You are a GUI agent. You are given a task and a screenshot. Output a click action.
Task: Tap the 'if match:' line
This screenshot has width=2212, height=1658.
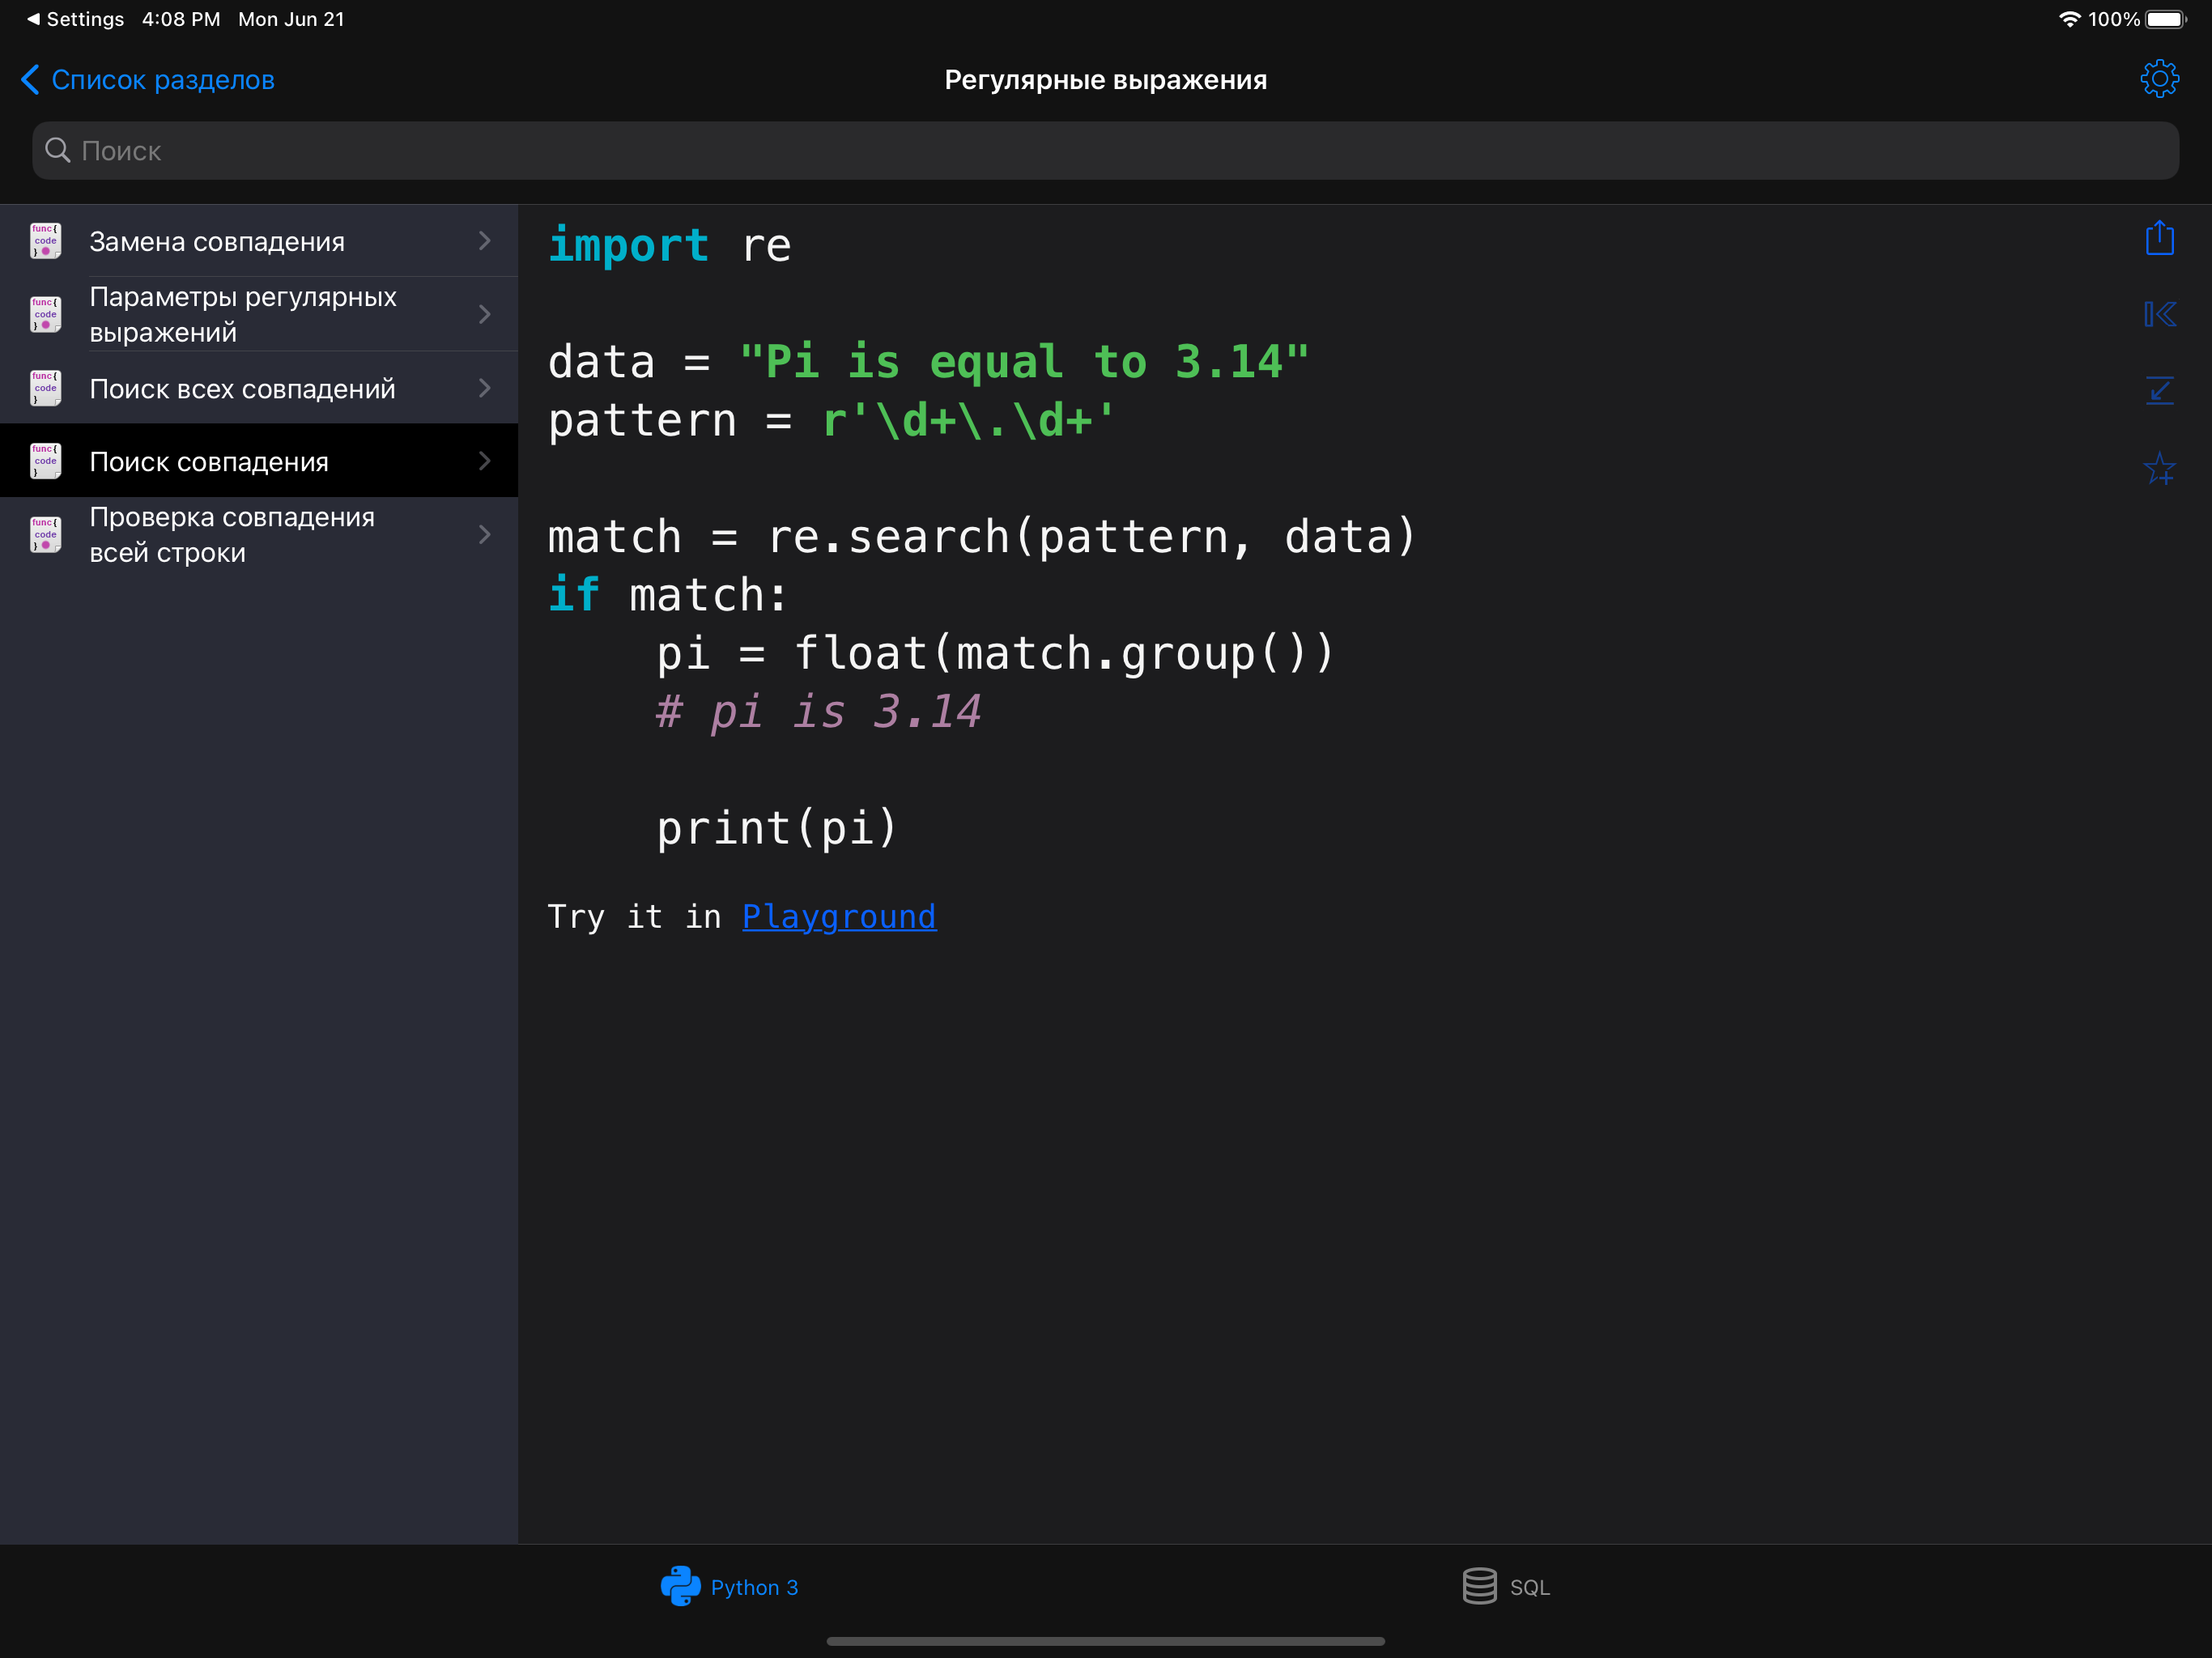[668, 595]
